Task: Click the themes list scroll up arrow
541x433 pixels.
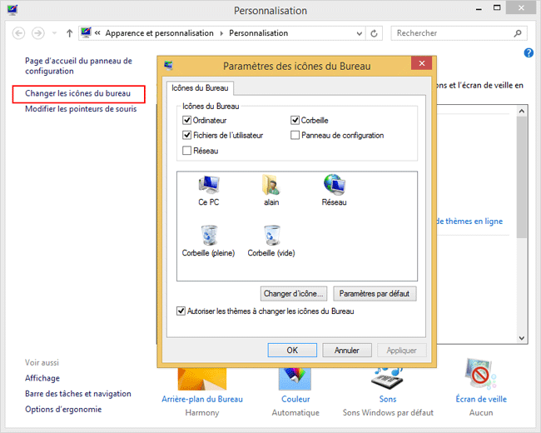Action: [x=522, y=112]
